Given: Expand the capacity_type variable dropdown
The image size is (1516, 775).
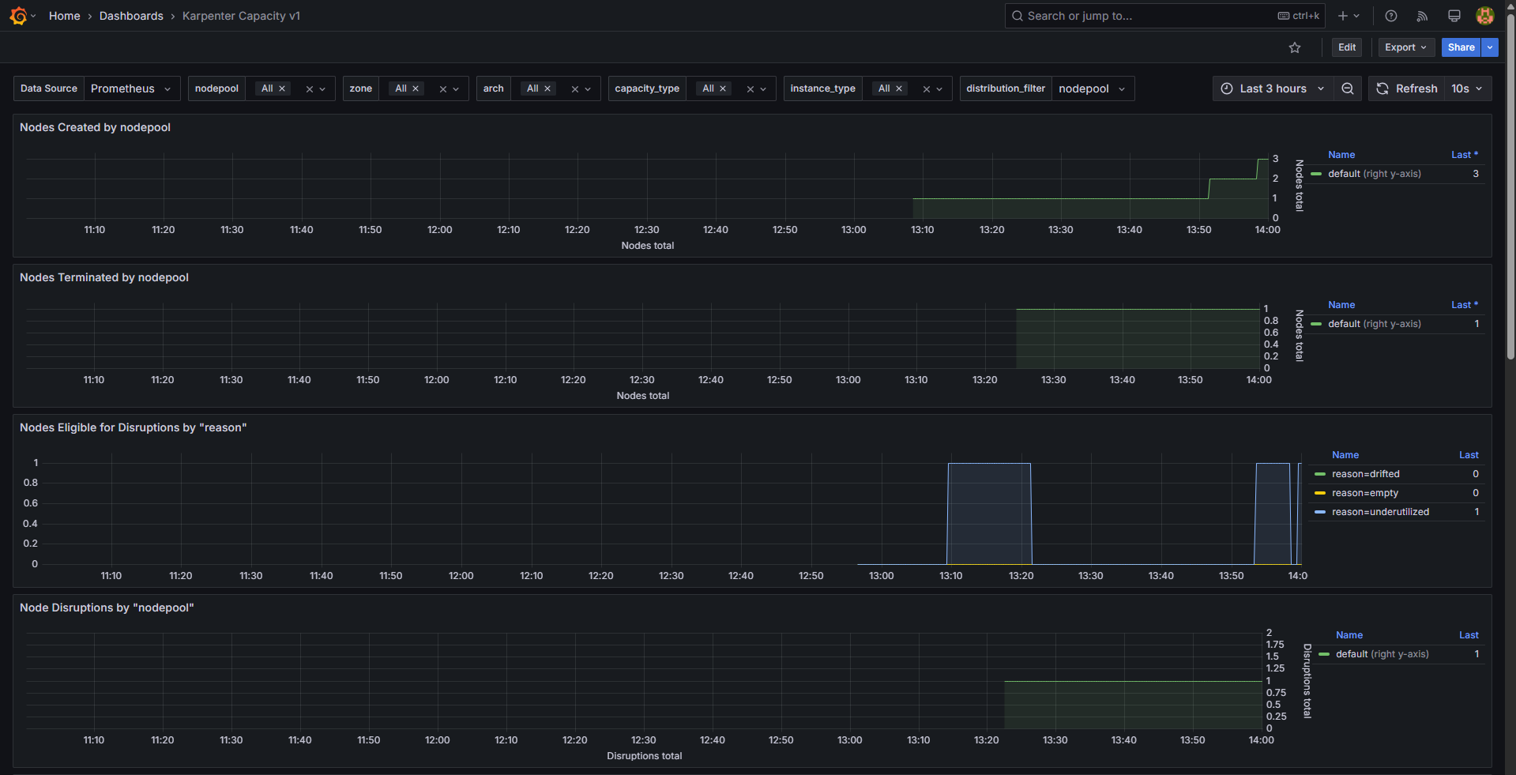Looking at the screenshot, I should click(x=763, y=89).
